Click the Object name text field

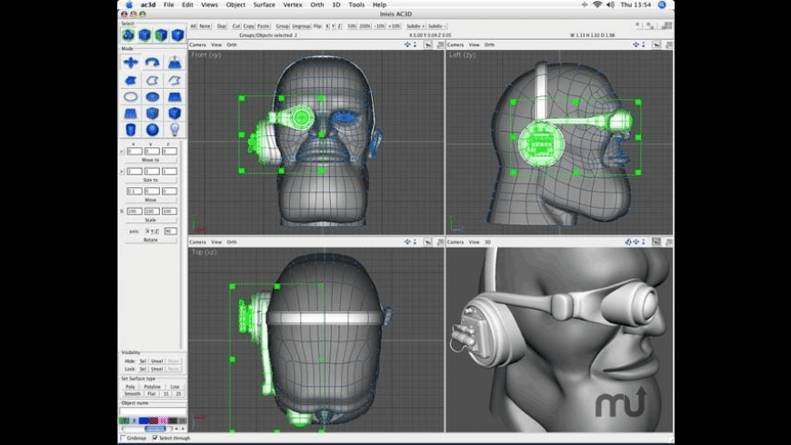(153, 411)
